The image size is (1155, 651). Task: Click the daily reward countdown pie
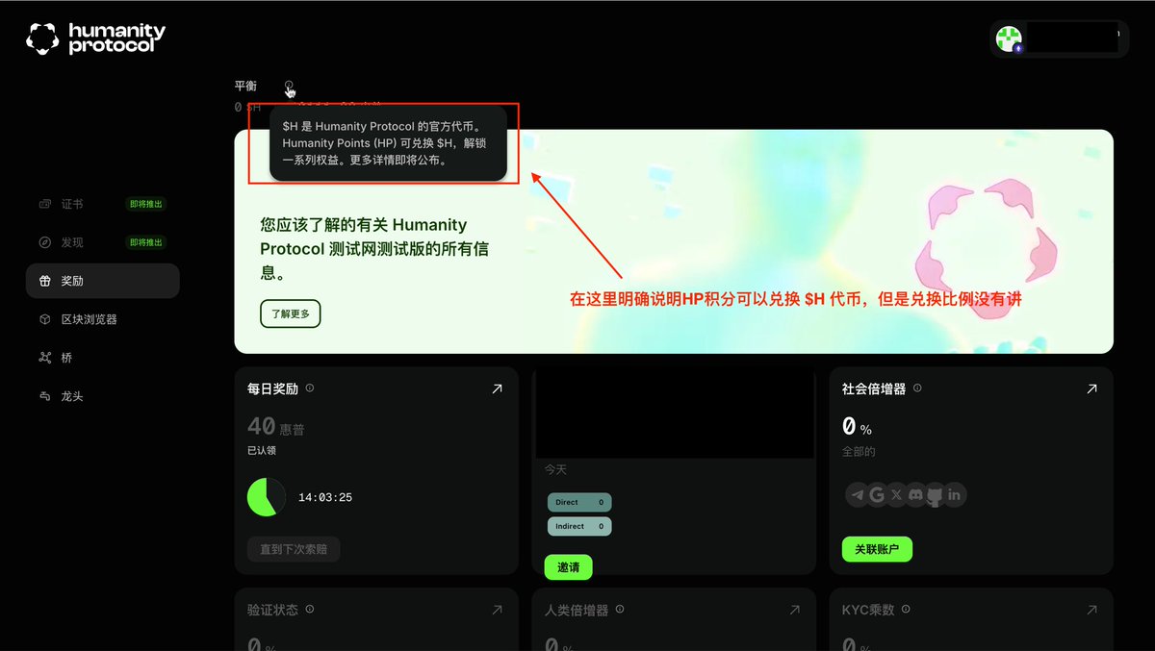coord(267,497)
